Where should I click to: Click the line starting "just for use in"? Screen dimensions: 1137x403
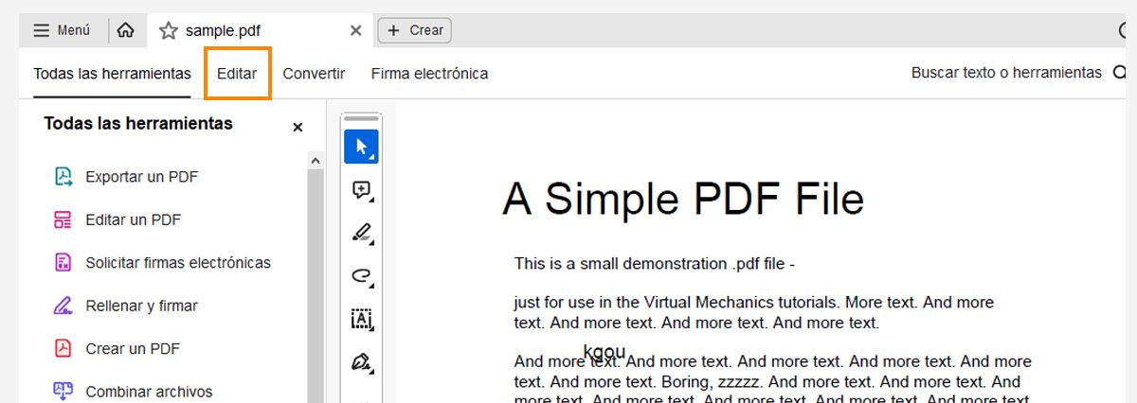[x=754, y=303]
